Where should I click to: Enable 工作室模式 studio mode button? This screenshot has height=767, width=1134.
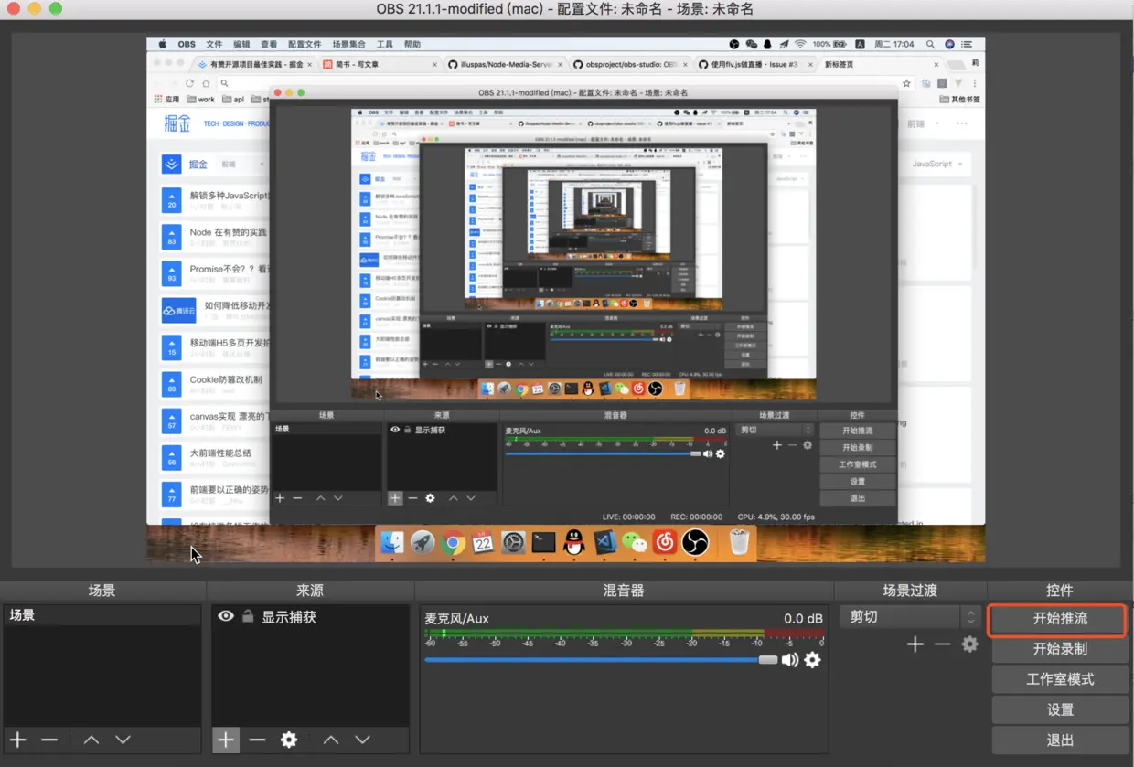click(1060, 679)
